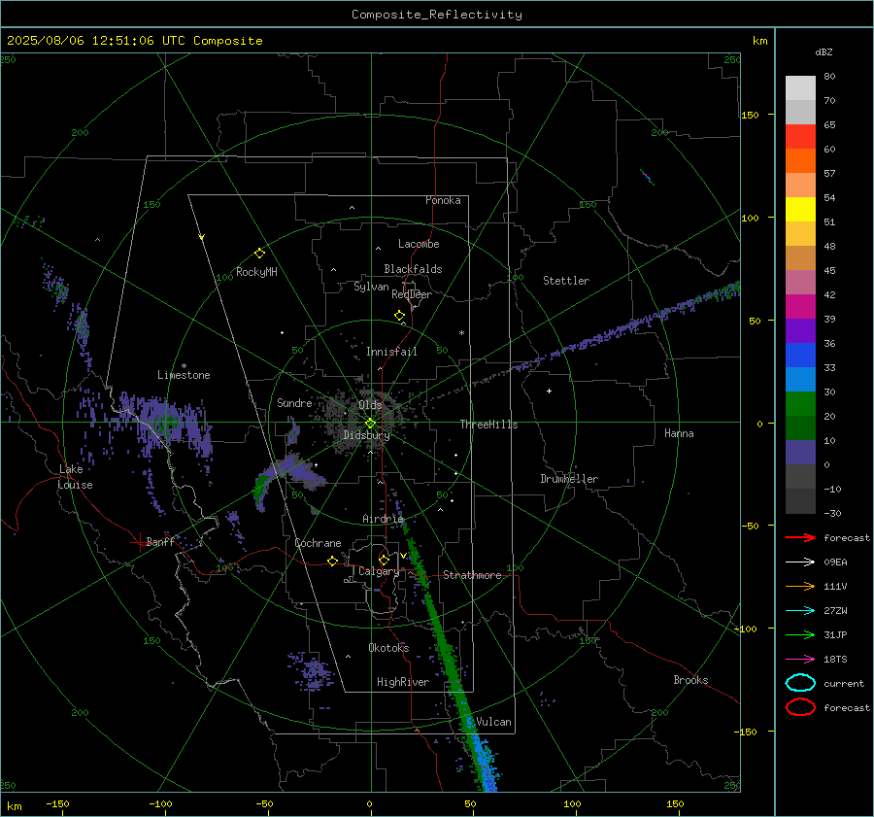Screen dimensions: 874x817
Task: Click the Blackfalds city label
Action: coord(413,269)
